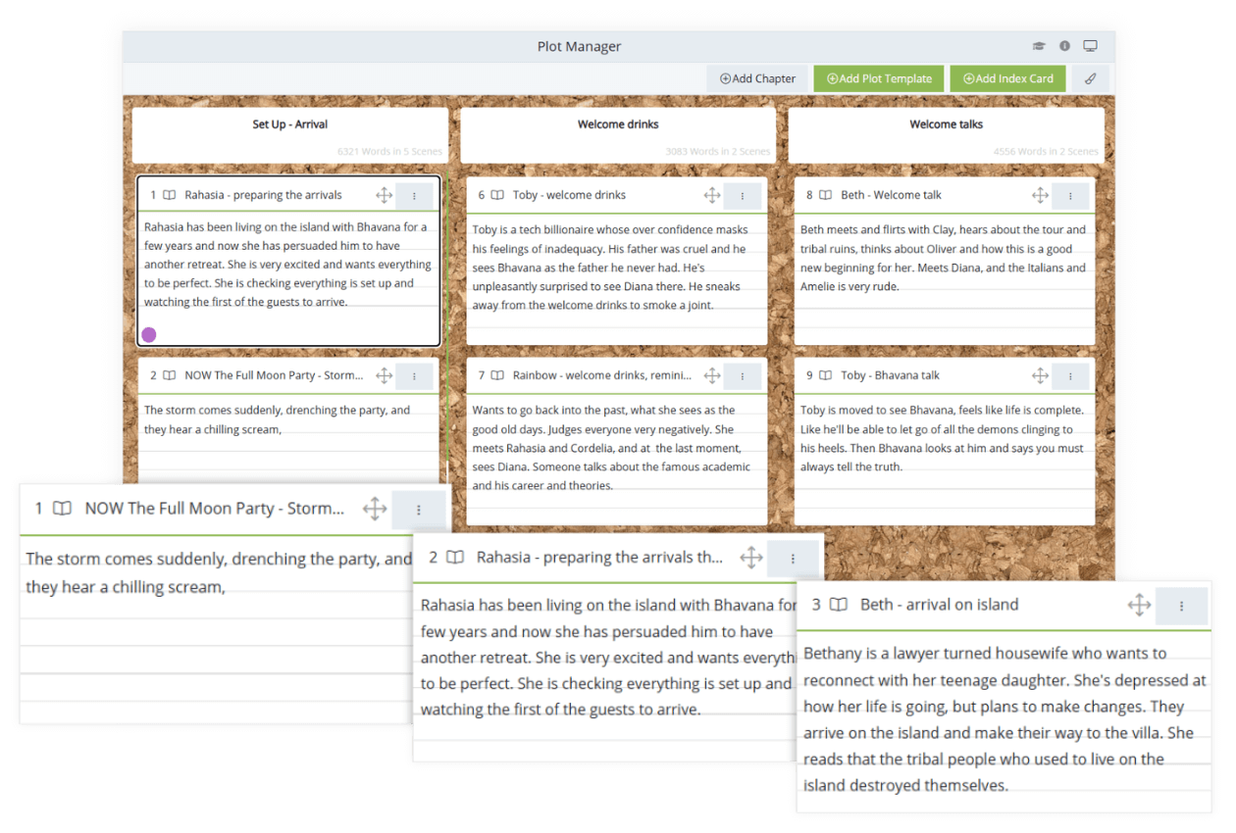Click the purple color dot on Rahasia card

[x=149, y=334]
